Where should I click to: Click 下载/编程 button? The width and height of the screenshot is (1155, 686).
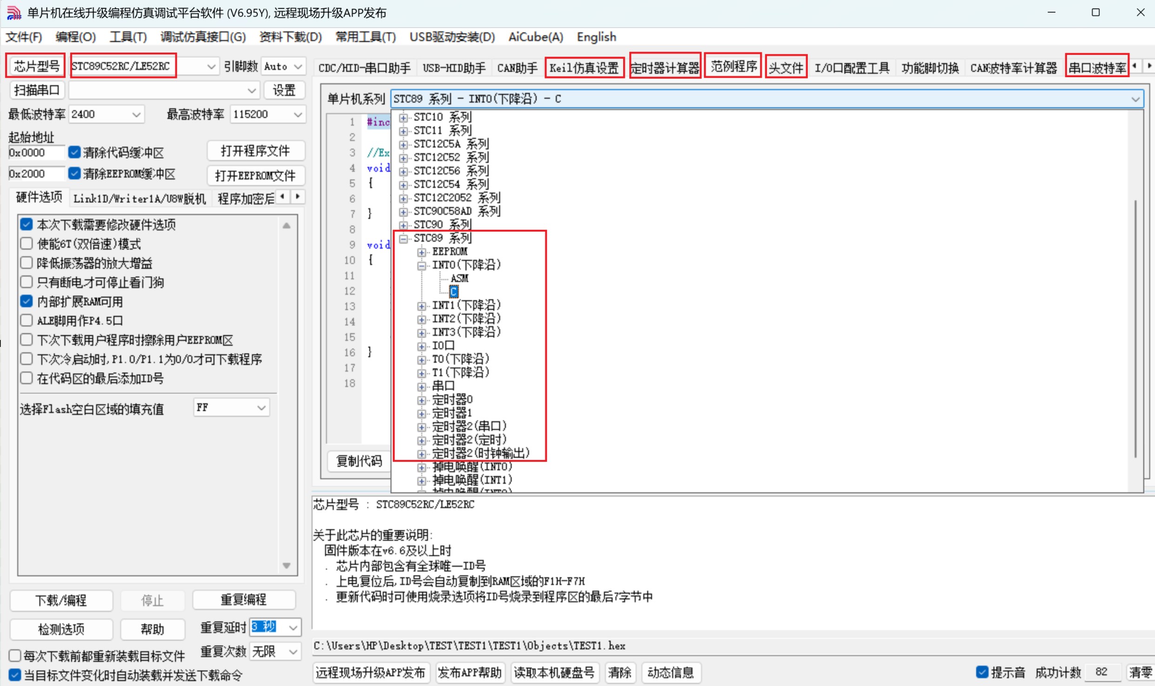click(x=61, y=600)
